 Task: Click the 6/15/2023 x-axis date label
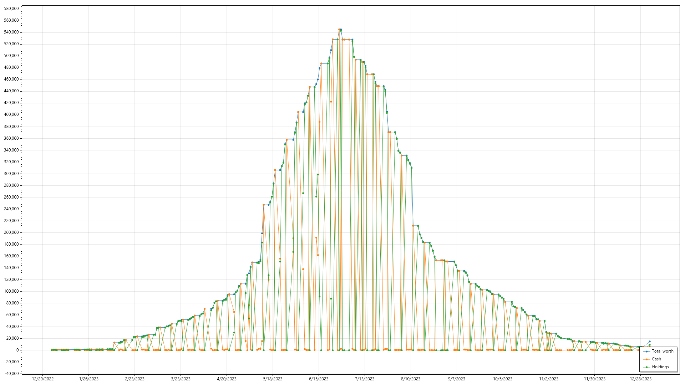coord(318,379)
